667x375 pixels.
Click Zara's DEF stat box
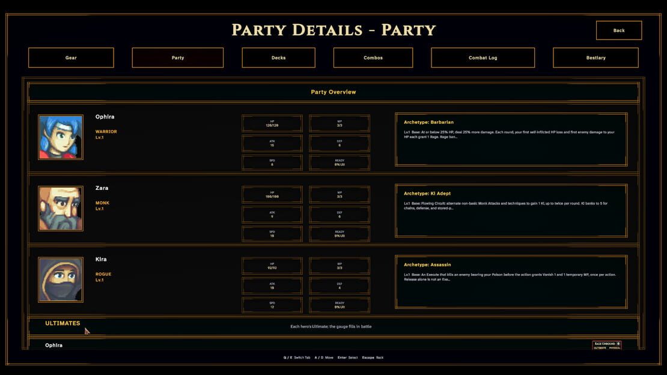coord(340,215)
